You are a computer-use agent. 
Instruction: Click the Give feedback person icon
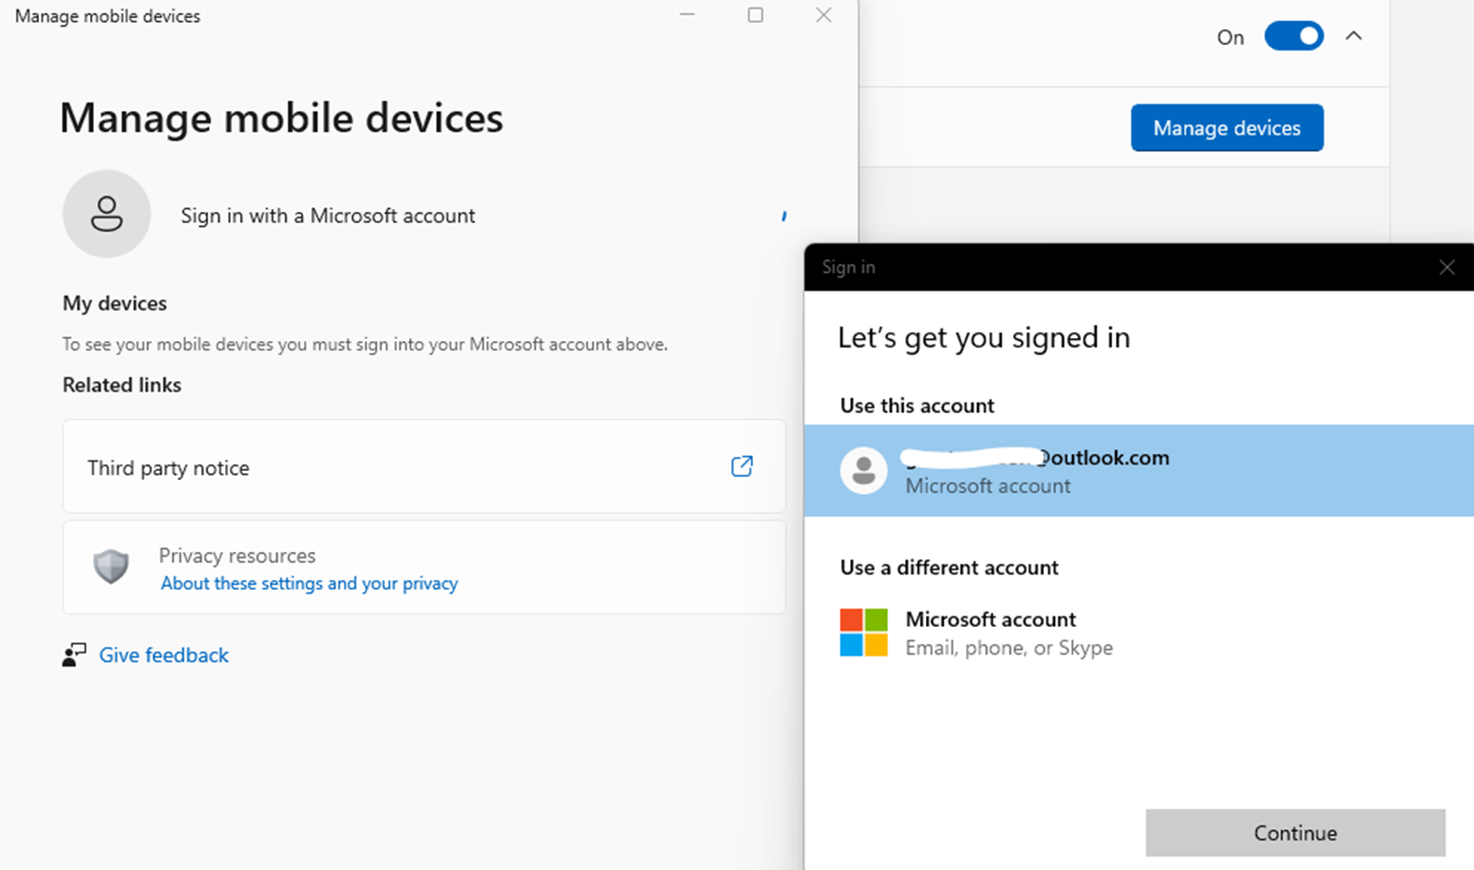[74, 655]
